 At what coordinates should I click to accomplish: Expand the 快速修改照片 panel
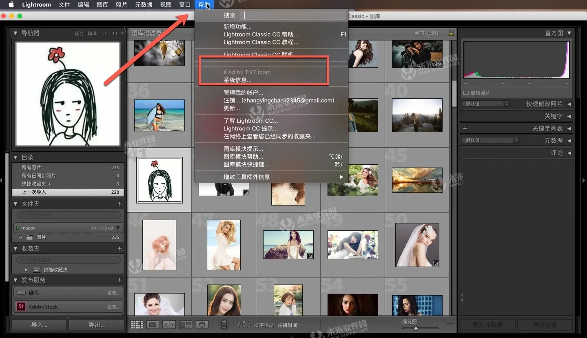point(569,104)
